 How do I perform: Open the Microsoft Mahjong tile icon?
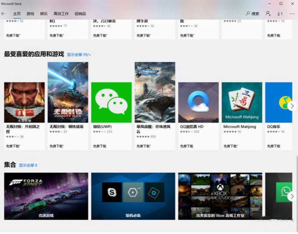(x=242, y=102)
